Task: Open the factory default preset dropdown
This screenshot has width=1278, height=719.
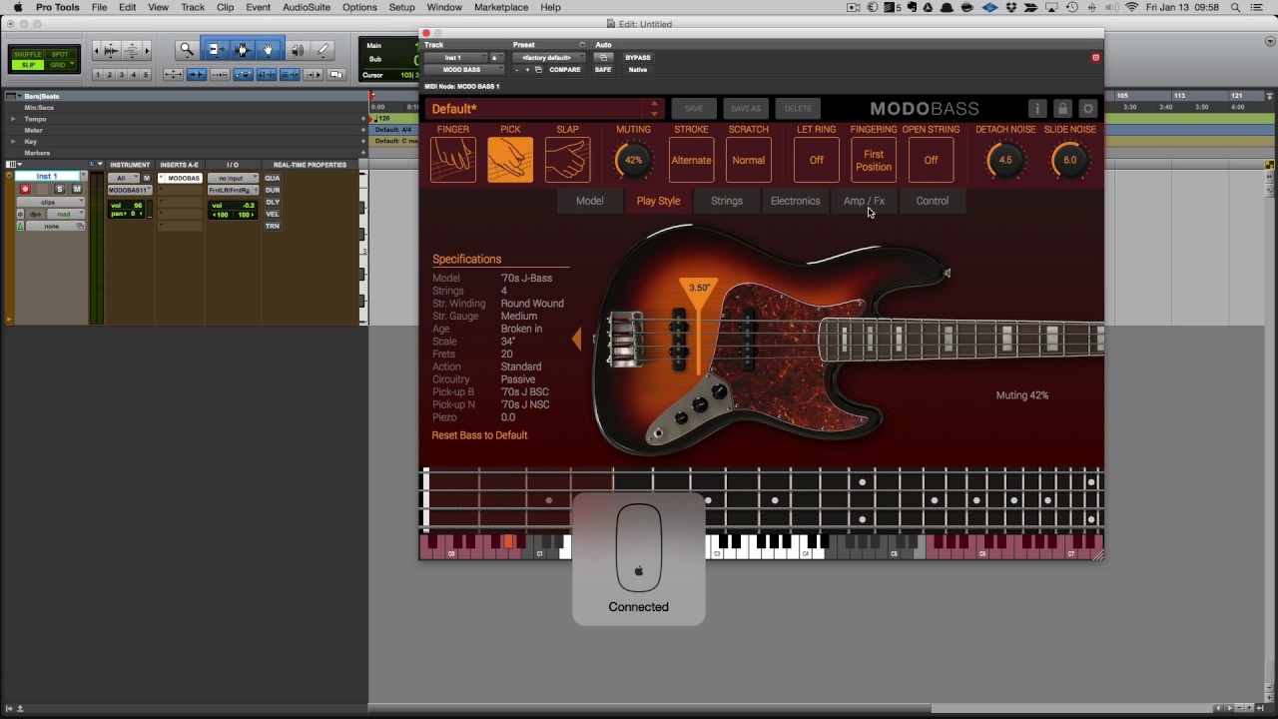Action: (x=547, y=58)
